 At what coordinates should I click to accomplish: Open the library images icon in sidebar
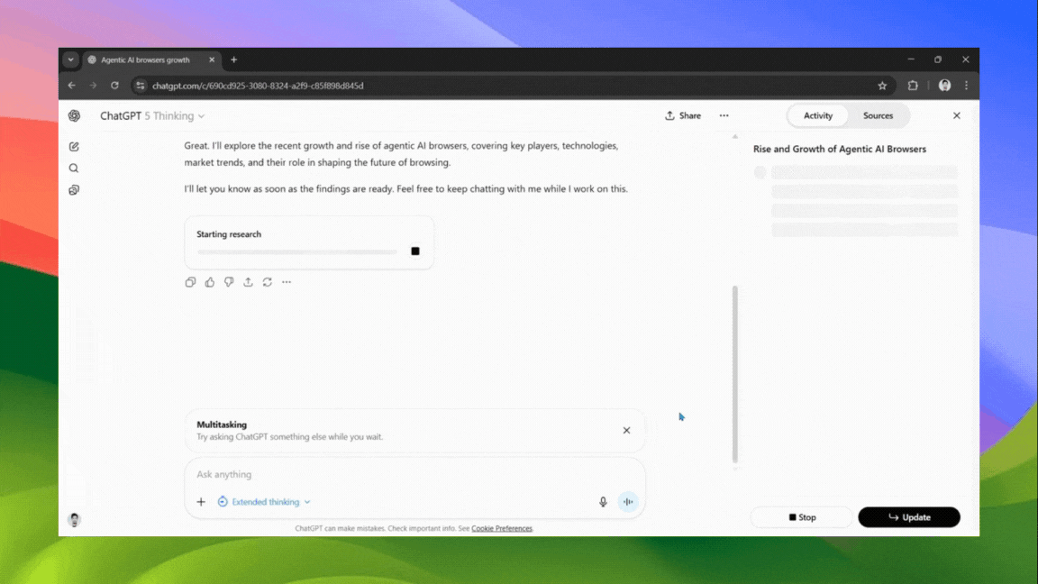[74, 190]
